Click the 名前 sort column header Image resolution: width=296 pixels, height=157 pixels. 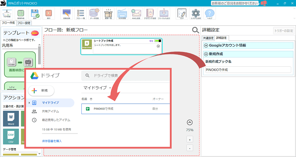pos(87,99)
